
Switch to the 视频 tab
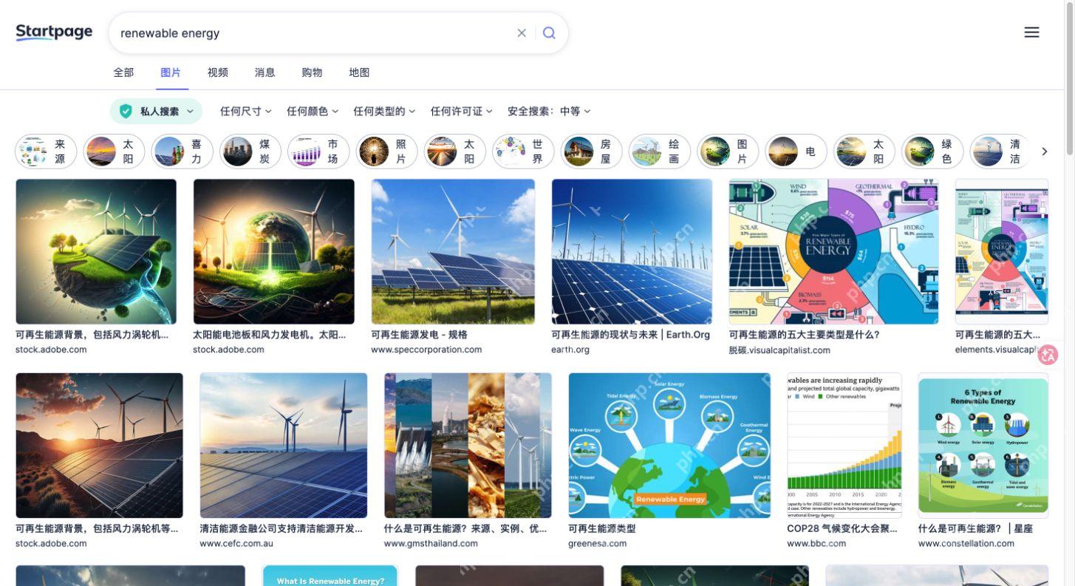point(218,72)
